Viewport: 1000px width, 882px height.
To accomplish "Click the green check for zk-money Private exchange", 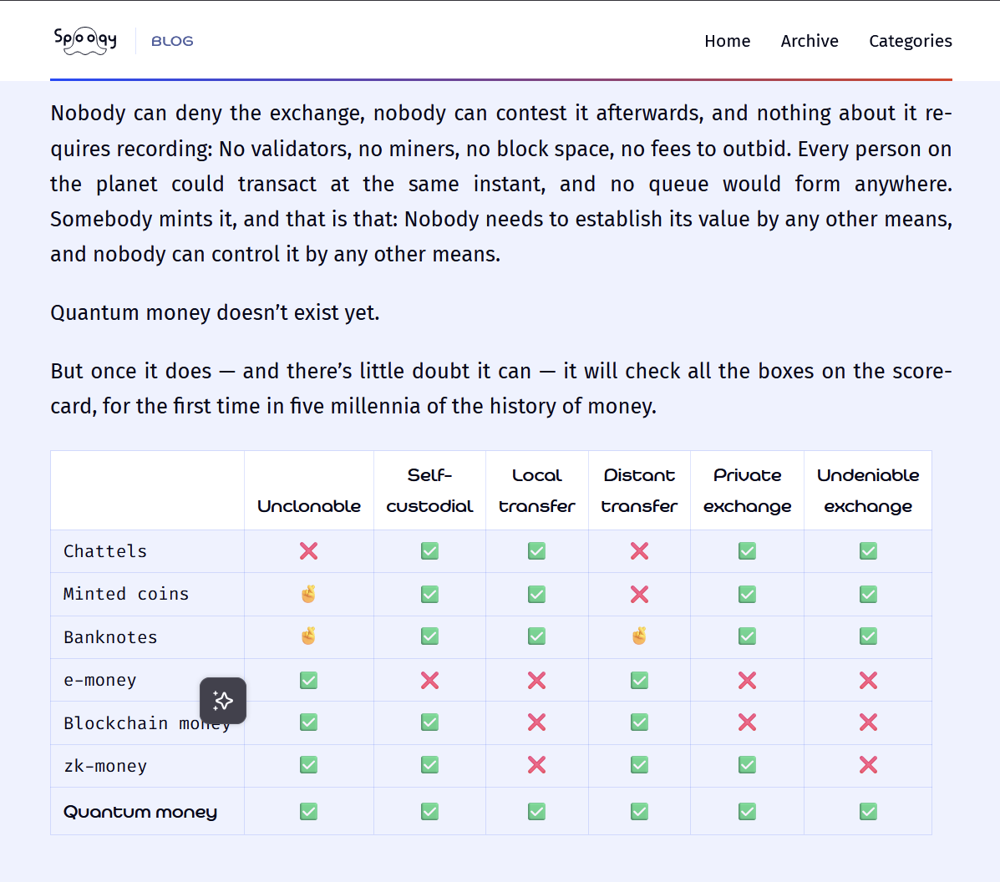I will point(747,765).
